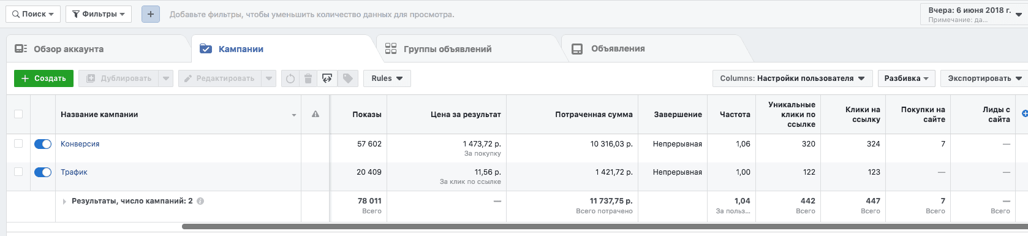
Task: Check the Конверсия row checkbox
Action: (18, 143)
